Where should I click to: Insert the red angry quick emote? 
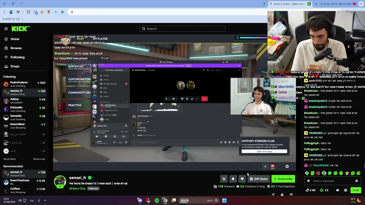318,173
